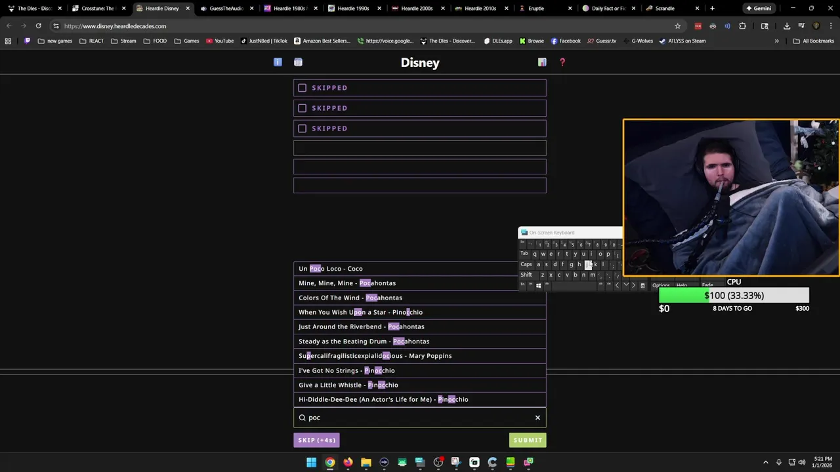Open the Gemini button in Chrome
The height and width of the screenshot is (472, 840).
[758, 9]
